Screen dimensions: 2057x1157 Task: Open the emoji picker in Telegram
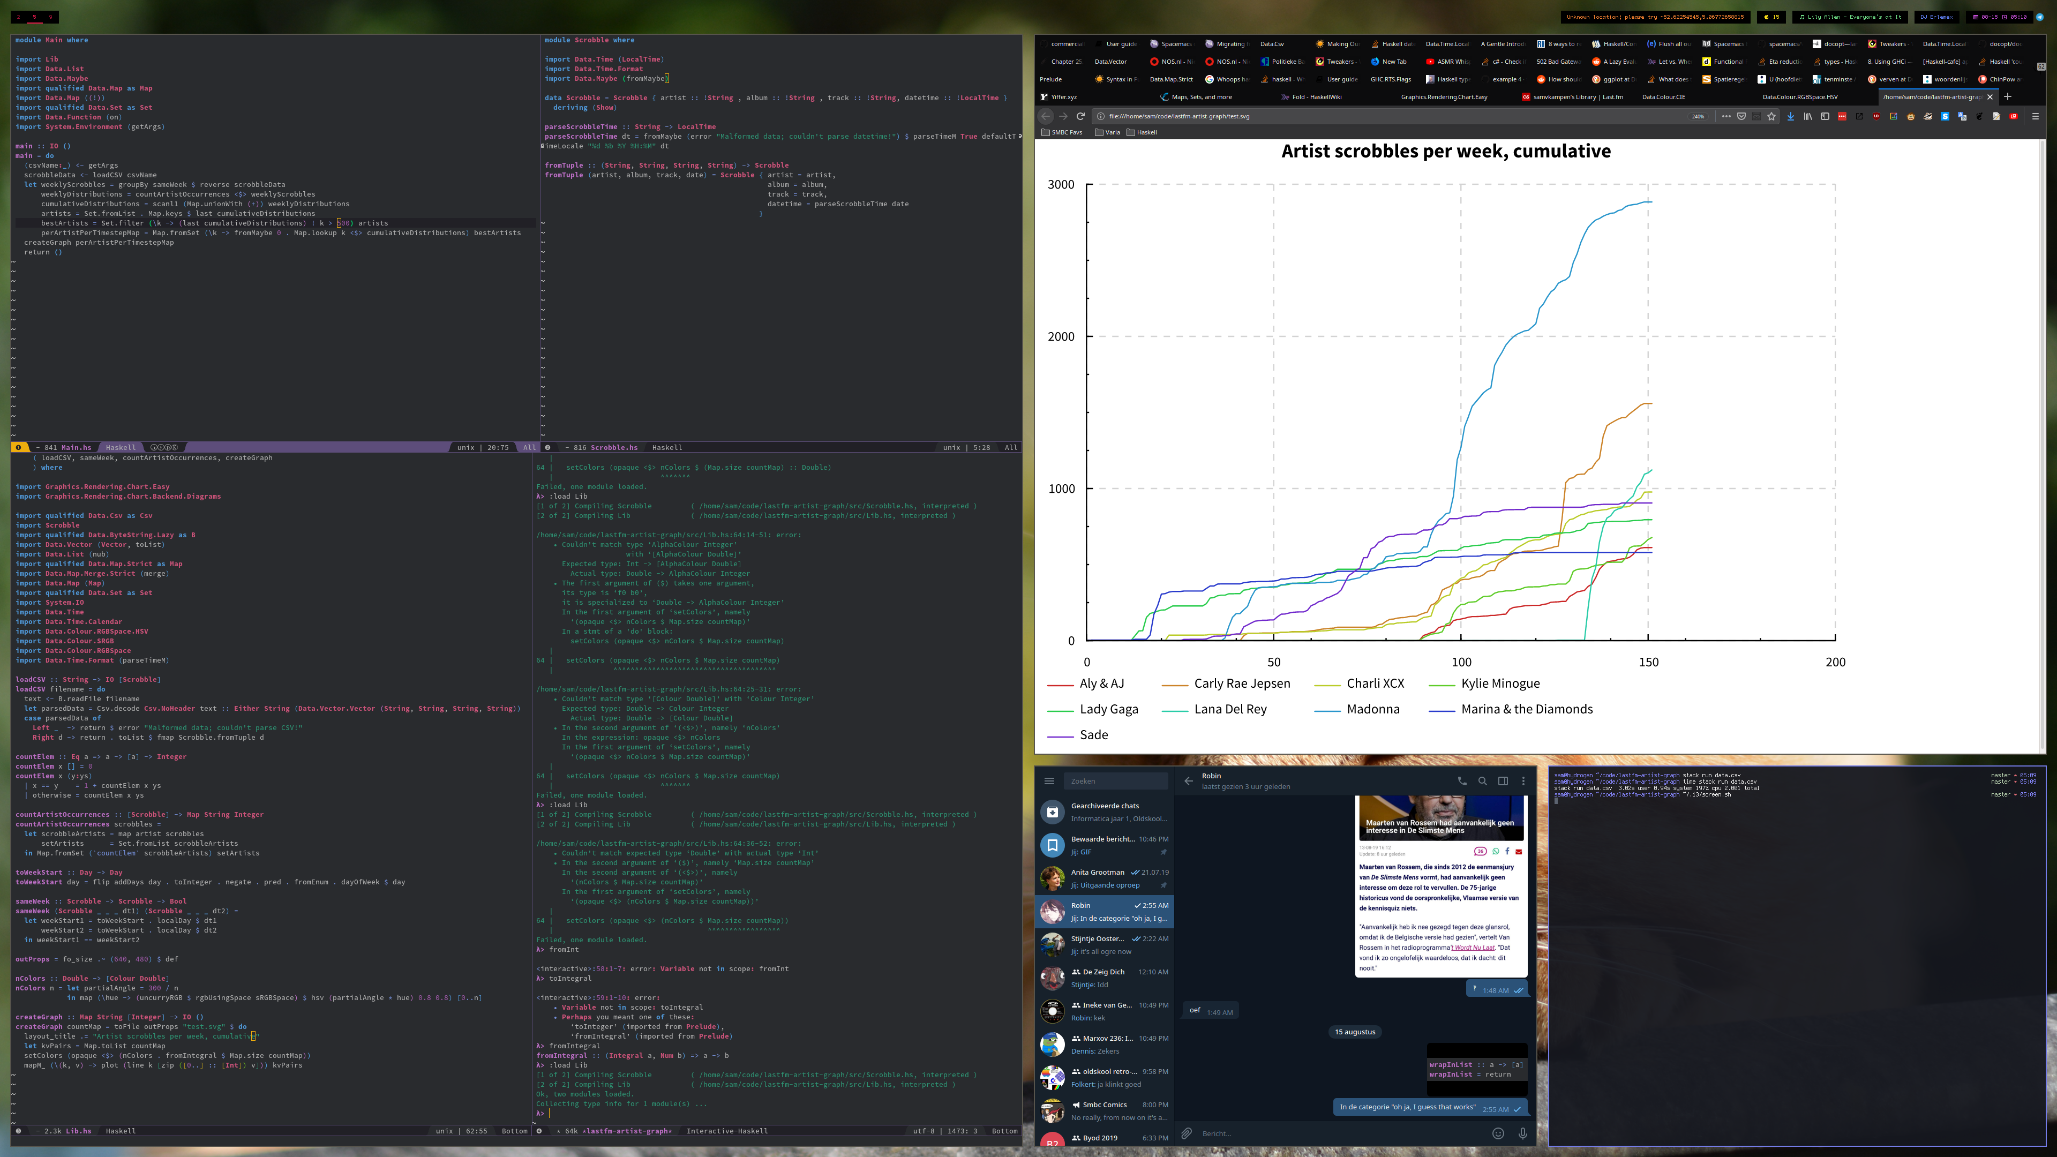coord(1498,1133)
